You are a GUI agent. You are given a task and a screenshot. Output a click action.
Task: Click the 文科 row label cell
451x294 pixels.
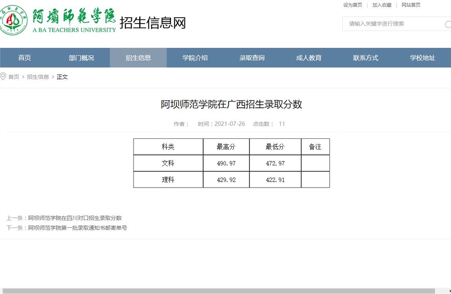coord(168,163)
